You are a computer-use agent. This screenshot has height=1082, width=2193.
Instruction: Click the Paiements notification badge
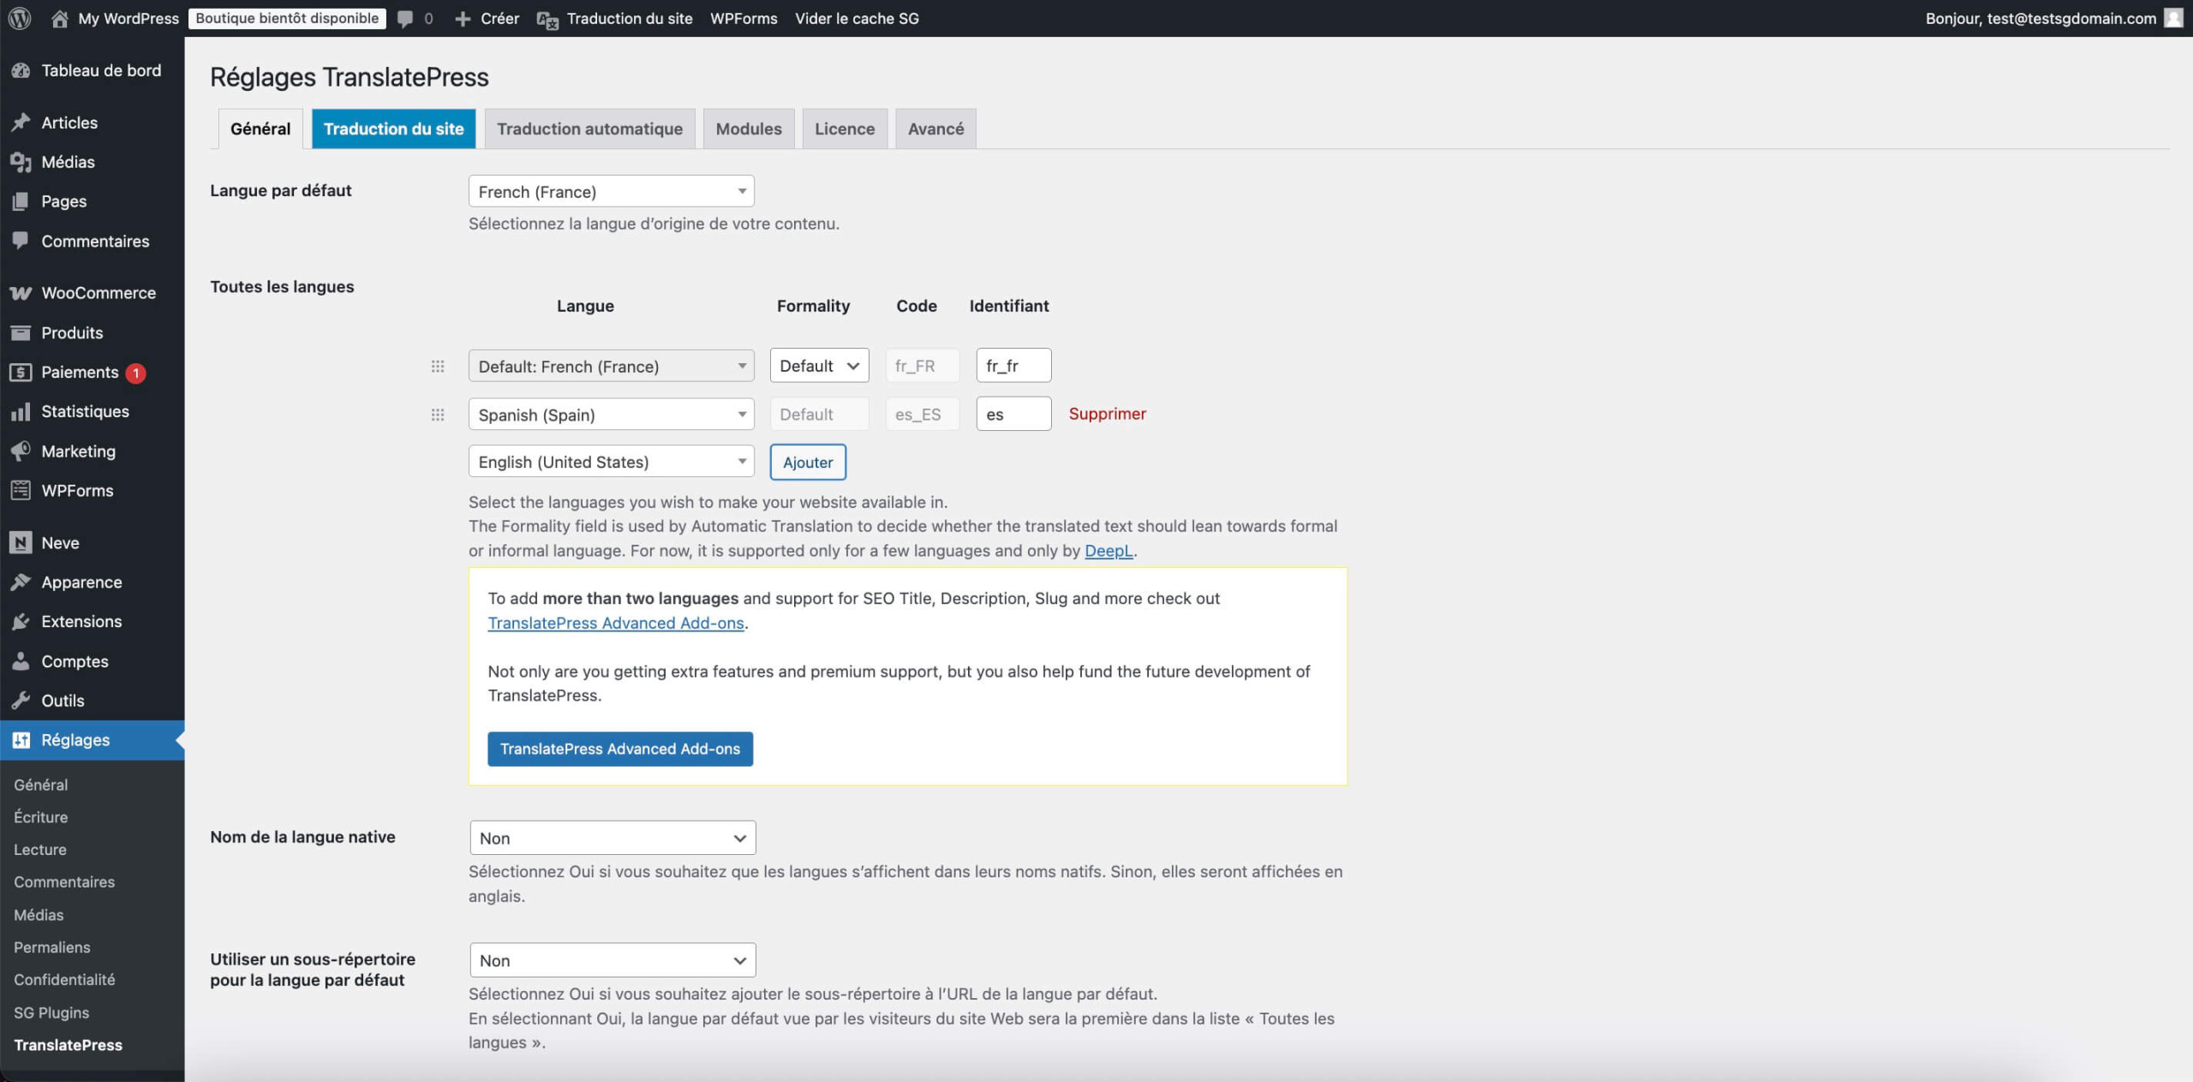(x=135, y=373)
